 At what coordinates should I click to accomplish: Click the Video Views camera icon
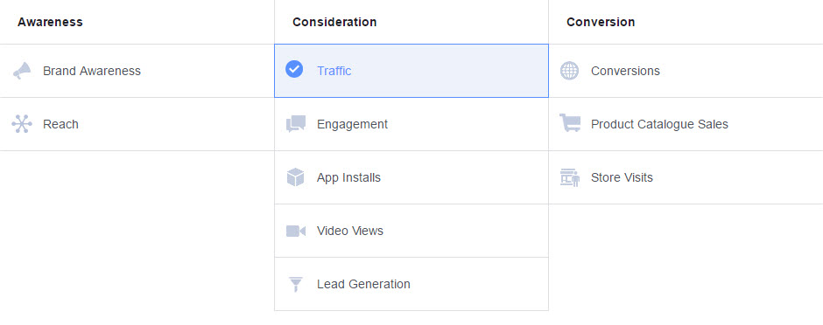(296, 231)
